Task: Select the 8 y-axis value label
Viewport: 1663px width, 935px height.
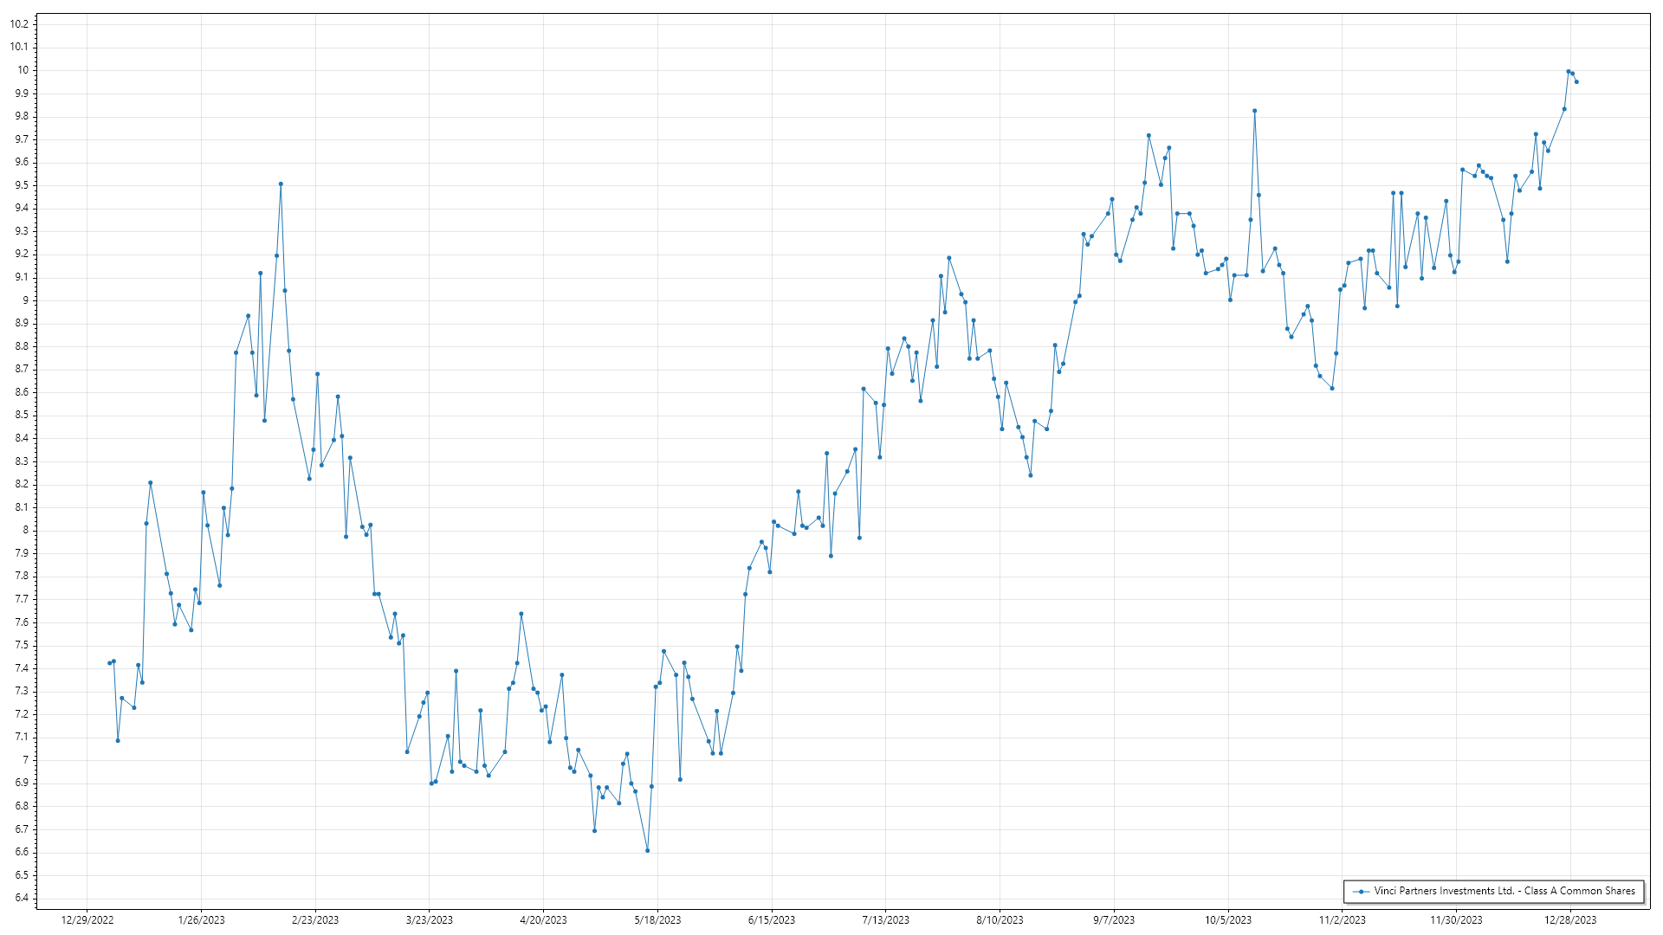Action: (25, 530)
